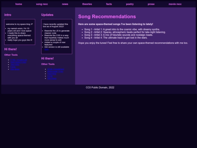Visit the poetry page from nav bar

(130, 4)
